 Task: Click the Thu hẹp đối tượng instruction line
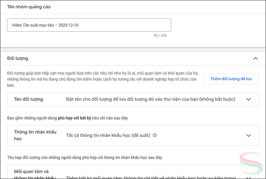(x=85, y=157)
